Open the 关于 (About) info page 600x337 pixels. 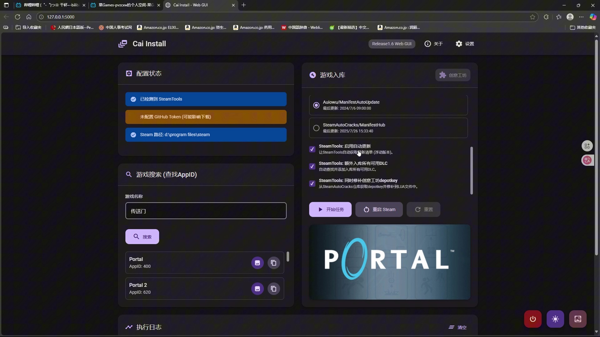point(433,44)
